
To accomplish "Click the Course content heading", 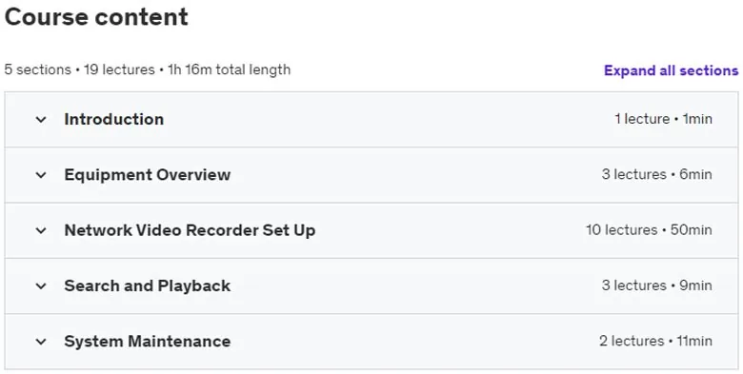I will tap(96, 17).
